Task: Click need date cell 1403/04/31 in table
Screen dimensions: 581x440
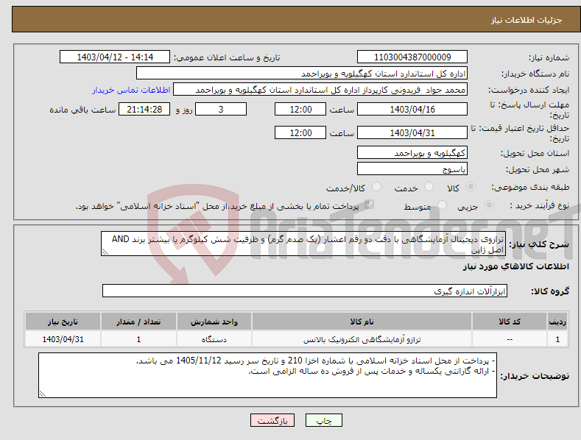Action: [63, 339]
